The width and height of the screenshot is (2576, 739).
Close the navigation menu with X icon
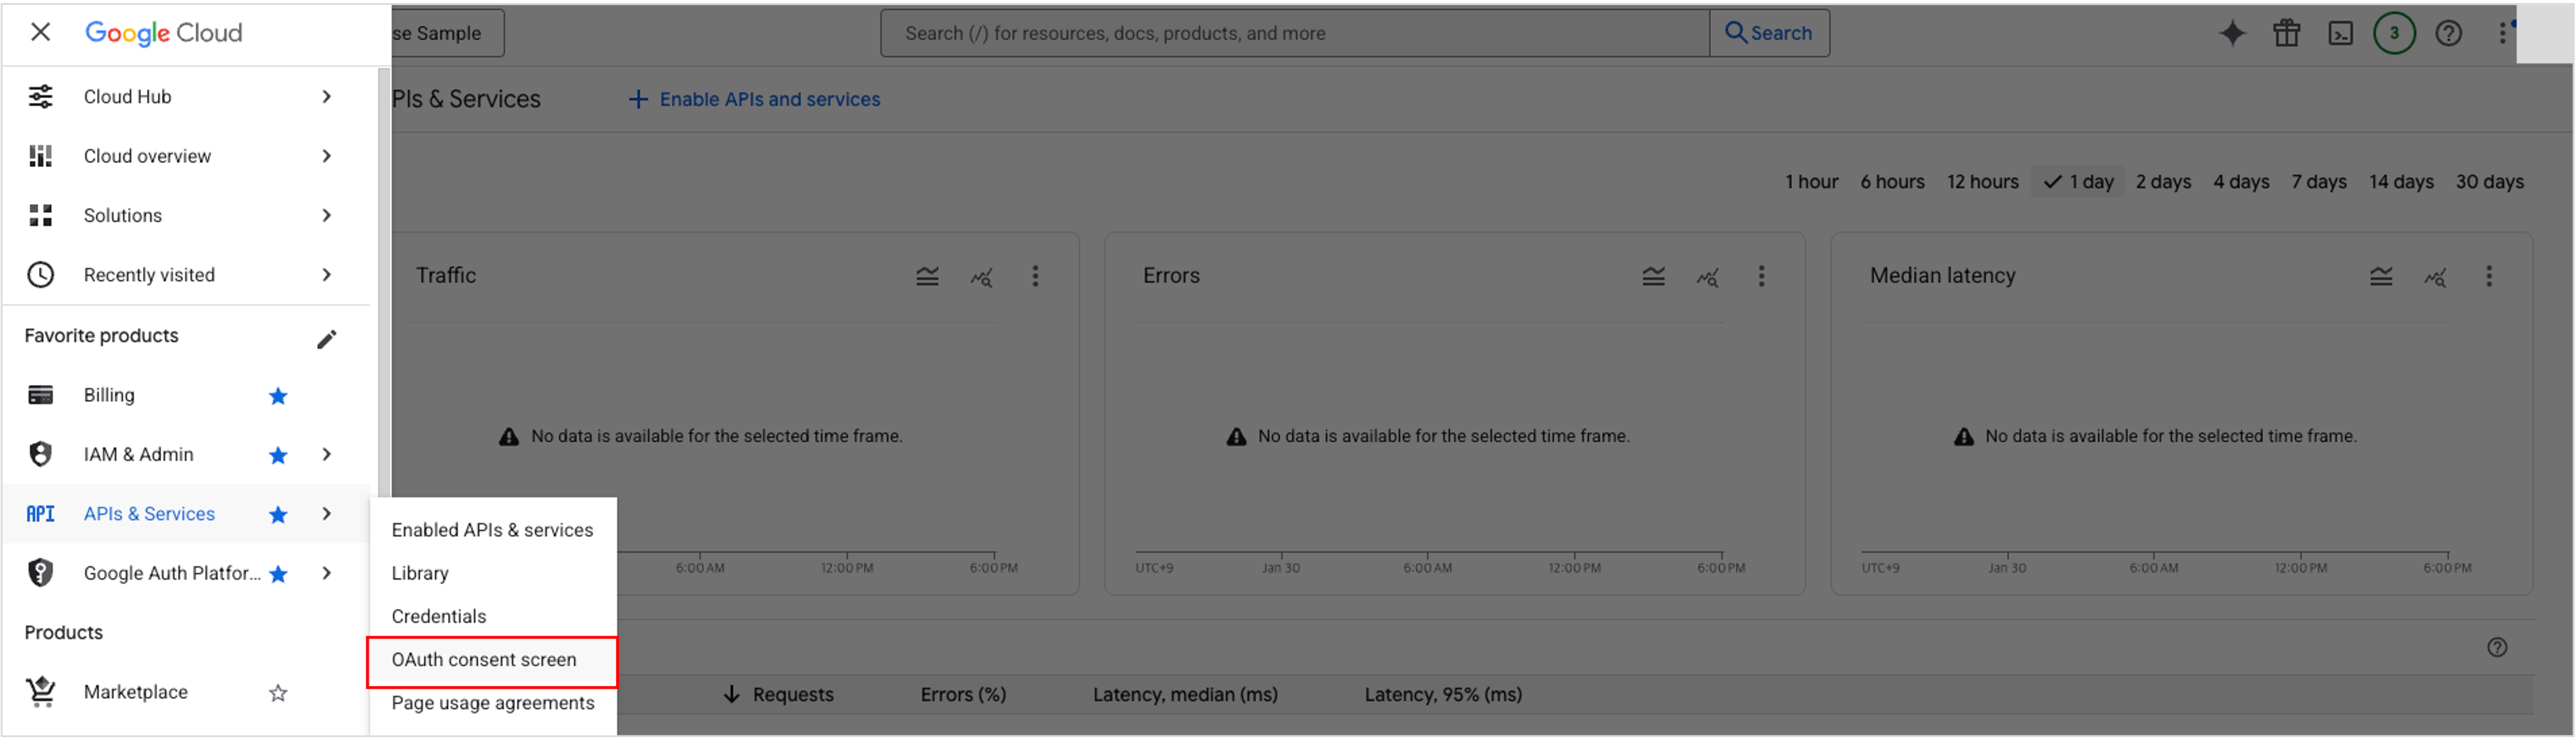pos(40,32)
